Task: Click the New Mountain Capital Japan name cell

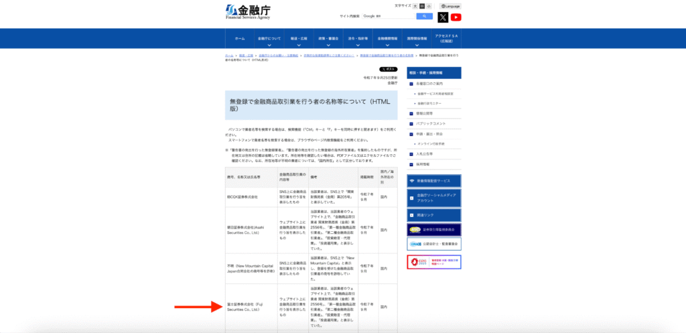Action: click(251, 269)
